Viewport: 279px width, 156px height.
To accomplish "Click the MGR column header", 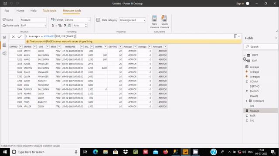I will click(53, 47).
